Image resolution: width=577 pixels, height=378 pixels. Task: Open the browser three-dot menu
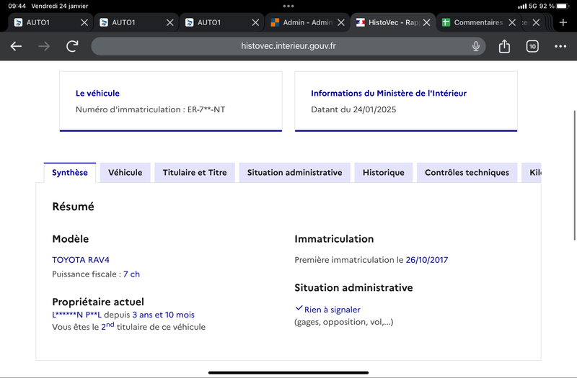(x=560, y=46)
